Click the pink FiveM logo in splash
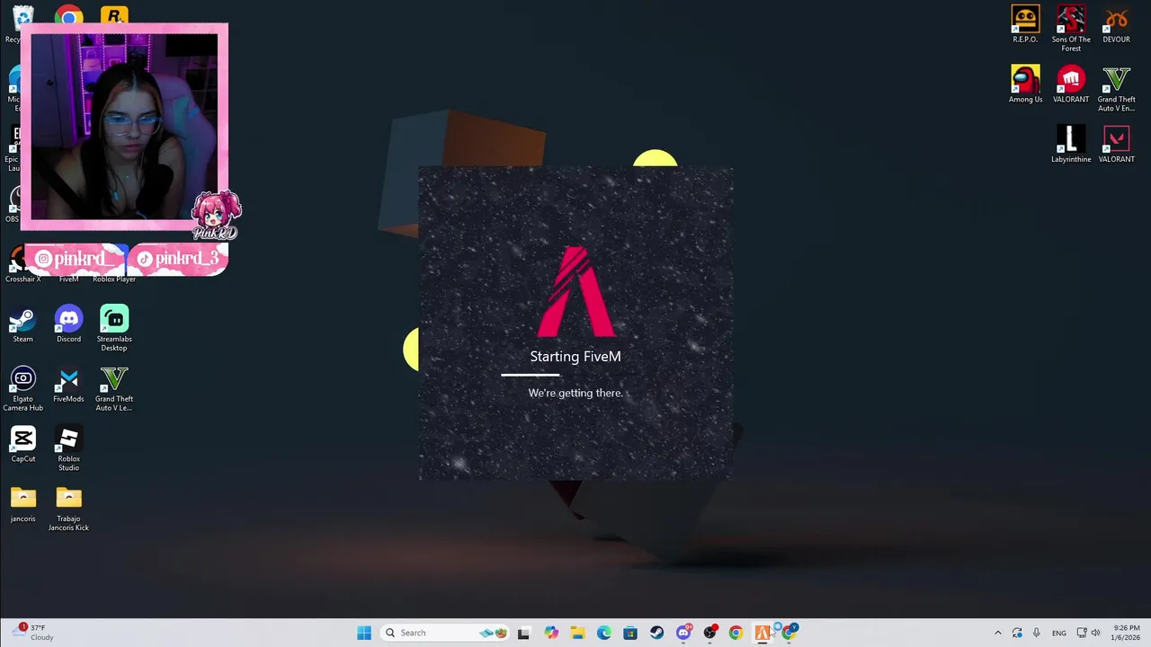 [x=575, y=291]
